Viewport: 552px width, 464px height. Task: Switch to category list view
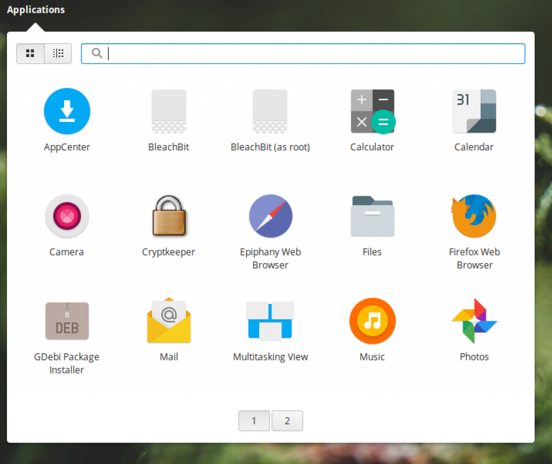[x=57, y=53]
